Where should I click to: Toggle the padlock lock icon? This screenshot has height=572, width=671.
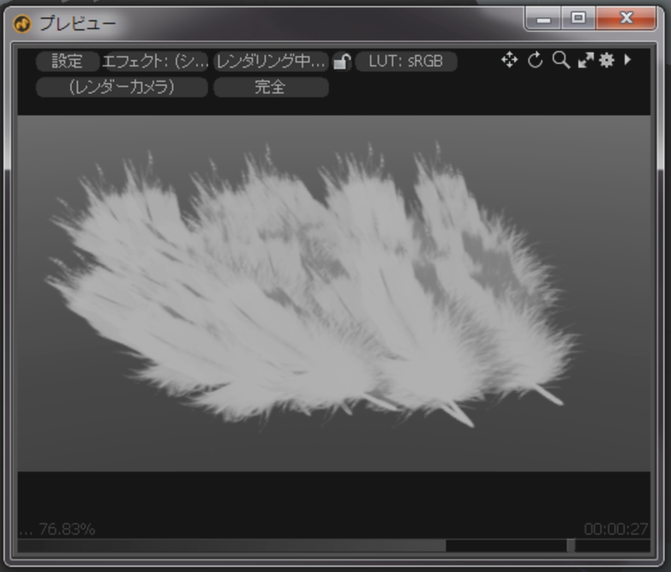point(342,62)
